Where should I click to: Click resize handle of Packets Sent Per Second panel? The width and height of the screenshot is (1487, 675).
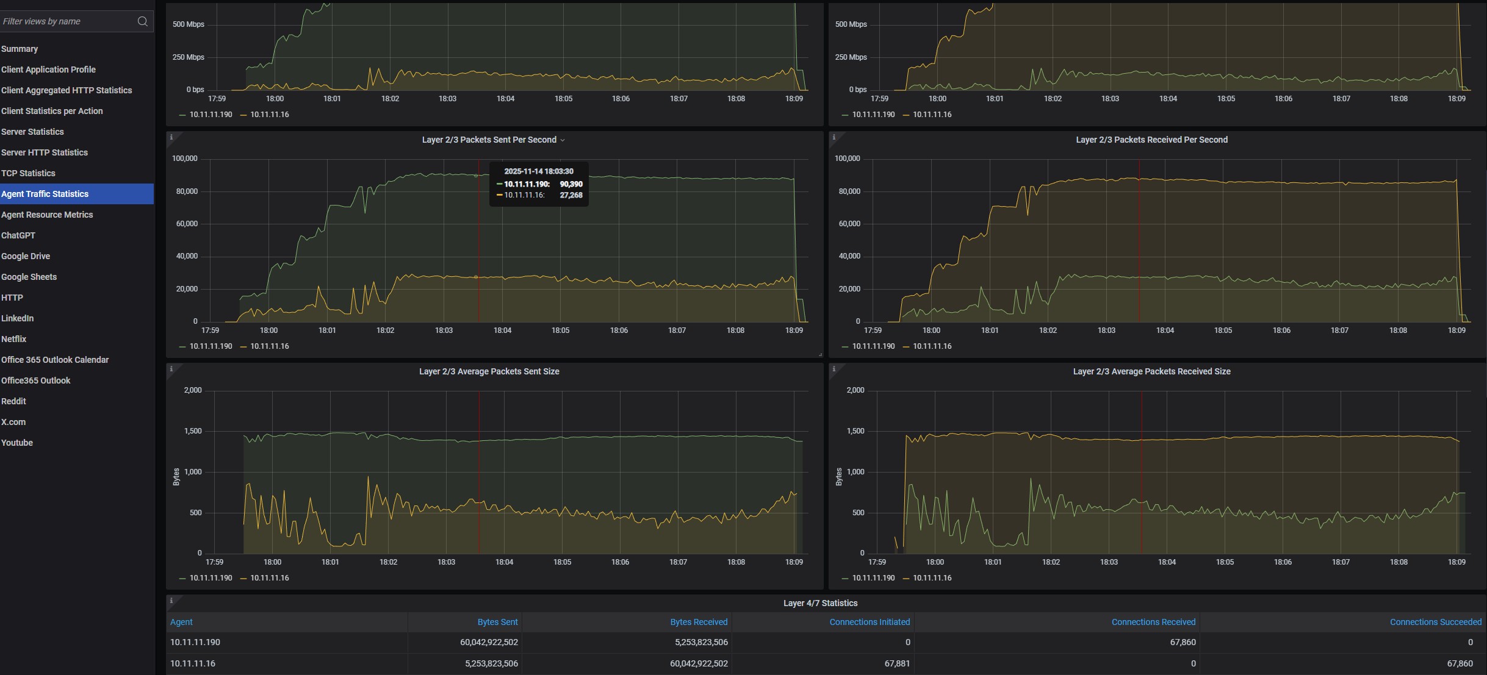(819, 354)
